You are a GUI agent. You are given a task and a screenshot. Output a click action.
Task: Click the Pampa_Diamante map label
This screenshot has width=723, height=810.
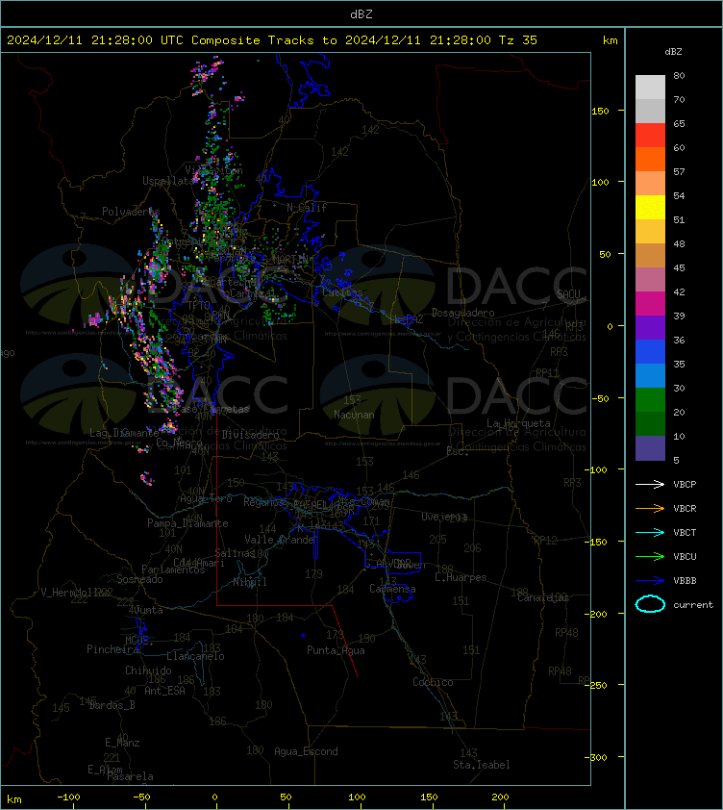tap(187, 523)
